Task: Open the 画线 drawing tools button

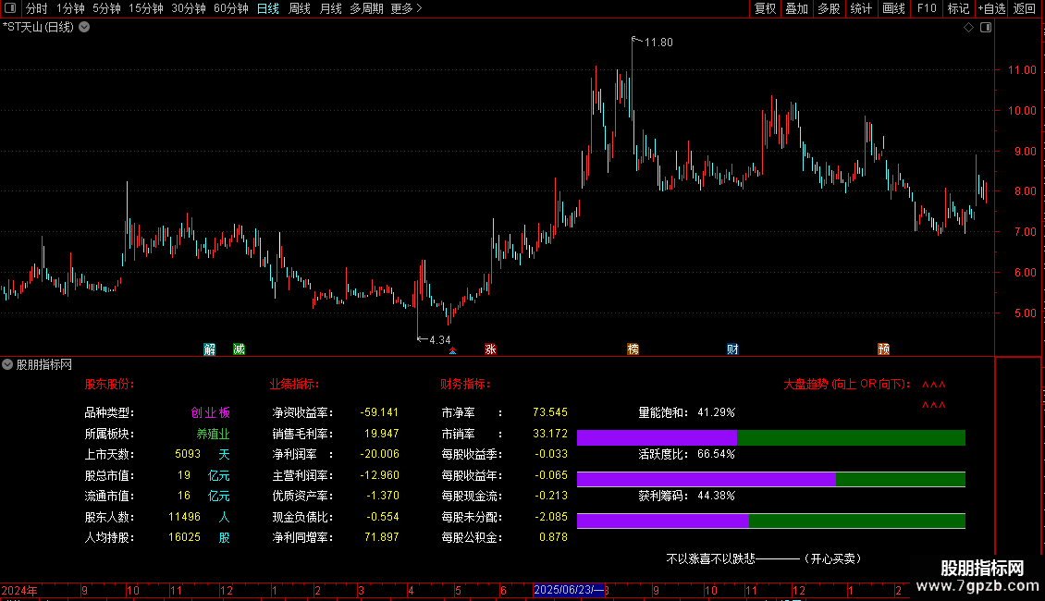Action: click(x=893, y=8)
